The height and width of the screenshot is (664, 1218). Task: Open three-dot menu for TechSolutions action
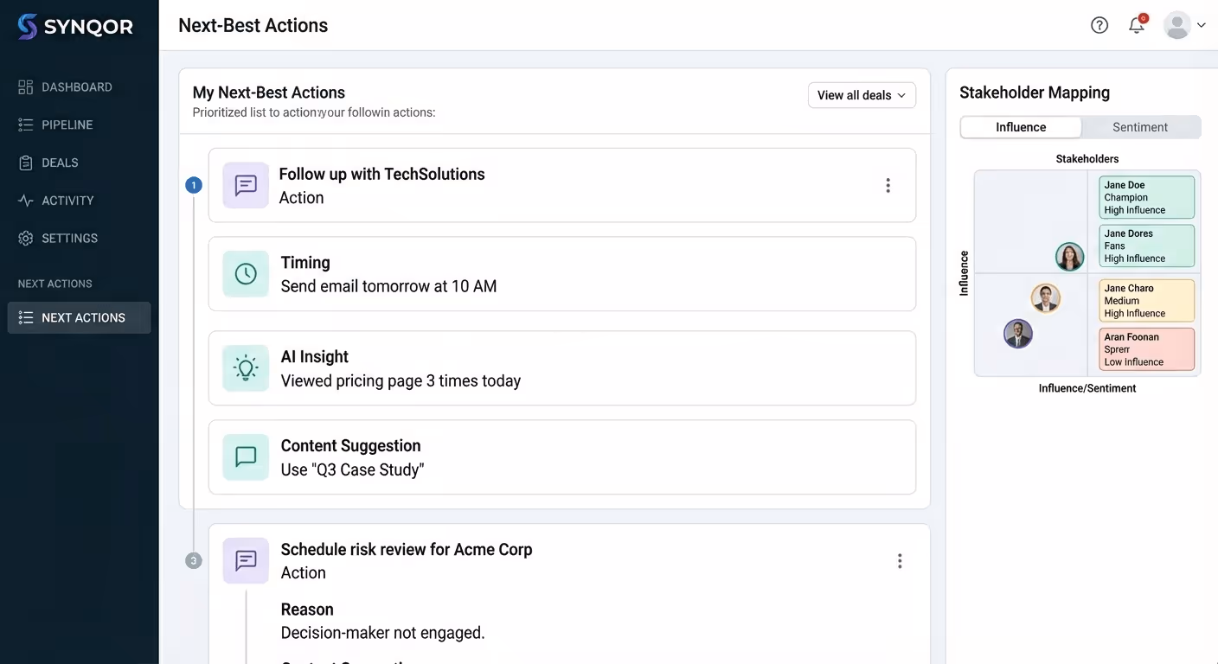click(x=888, y=185)
